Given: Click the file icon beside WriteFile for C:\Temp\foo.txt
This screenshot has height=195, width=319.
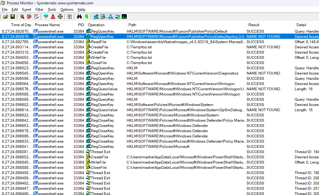Looking at the screenshot, I should click(x=88, y=57).
